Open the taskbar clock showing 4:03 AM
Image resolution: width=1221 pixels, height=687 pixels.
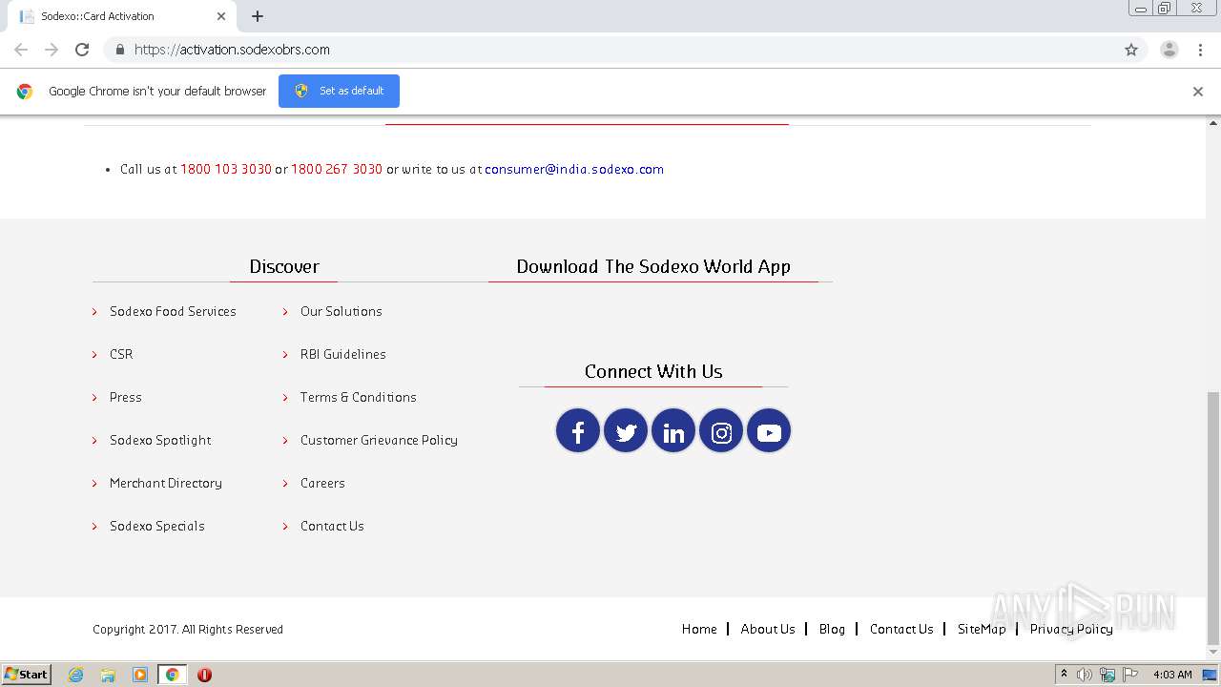1172,675
